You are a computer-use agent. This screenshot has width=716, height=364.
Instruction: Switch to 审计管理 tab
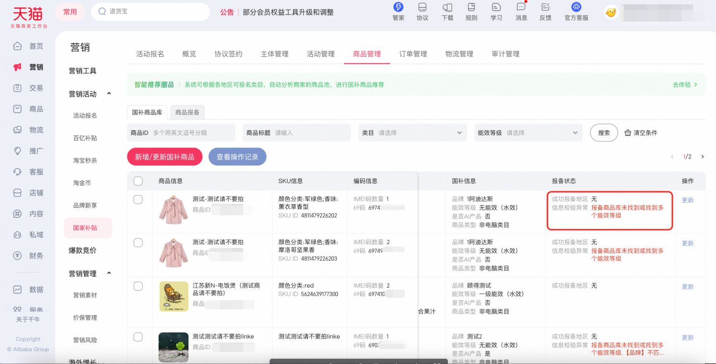point(506,54)
